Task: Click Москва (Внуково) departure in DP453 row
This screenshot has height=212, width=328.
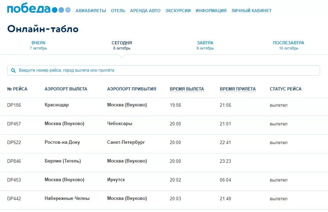Action: pyautogui.click(x=64, y=180)
